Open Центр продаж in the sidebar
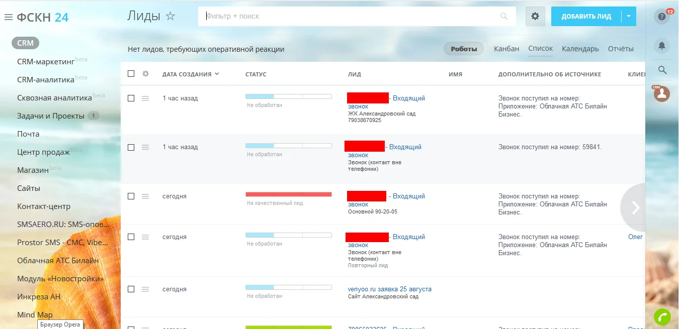 43,152
